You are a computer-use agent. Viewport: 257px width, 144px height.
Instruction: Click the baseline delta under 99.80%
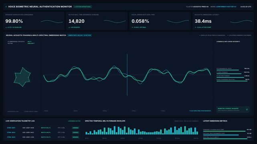coord(14,27)
